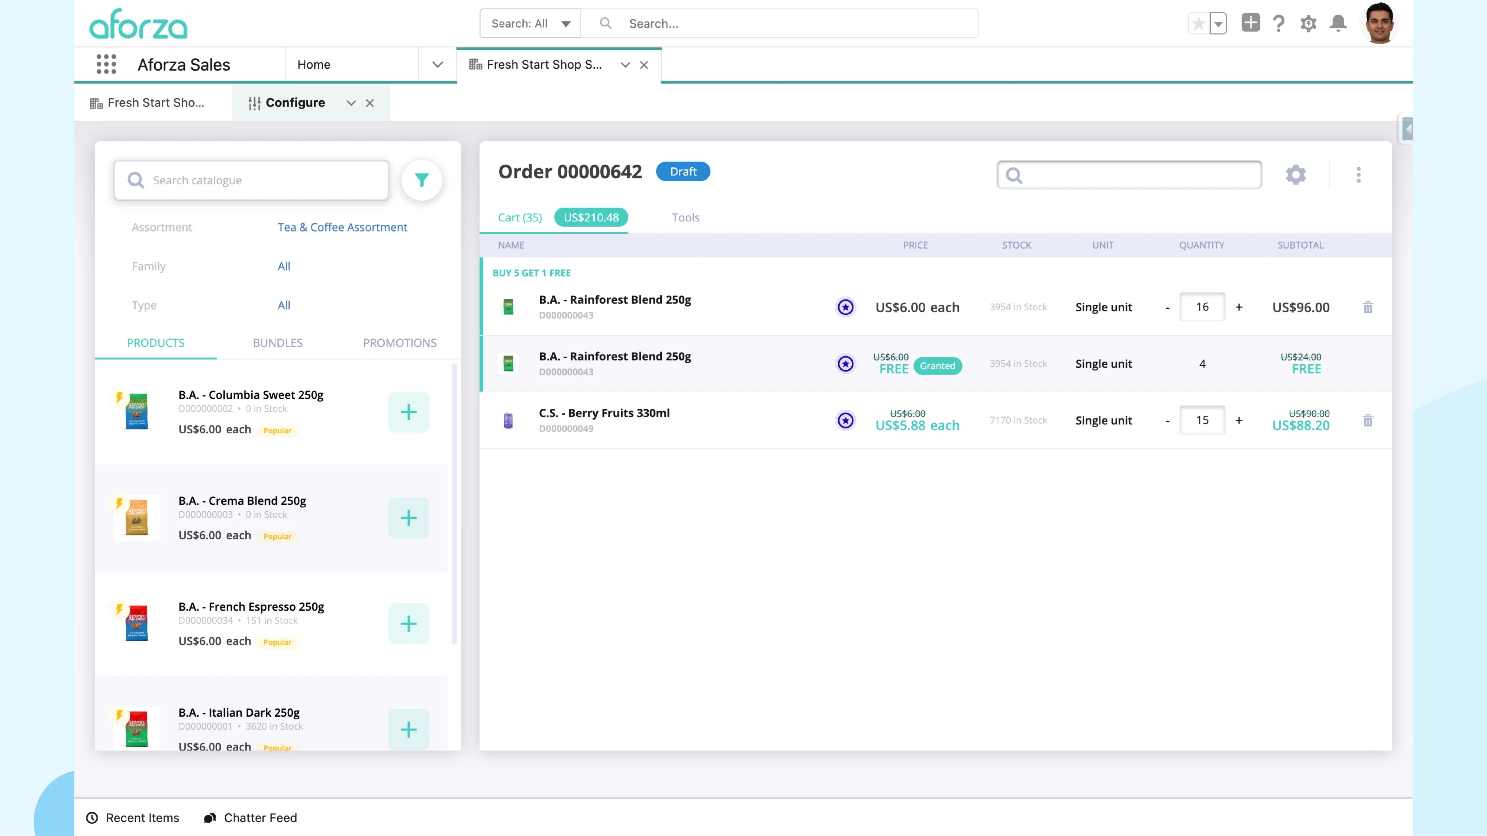Click the Aforza logo
The image size is (1487, 836).
coord(139,24)
